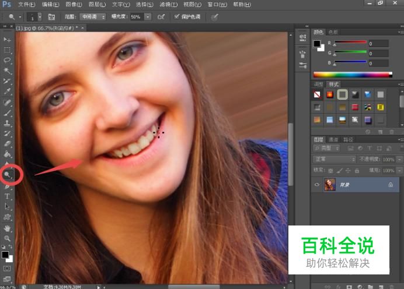Apply the red button style swatch
404x289 pixels.
pos(355,107)
